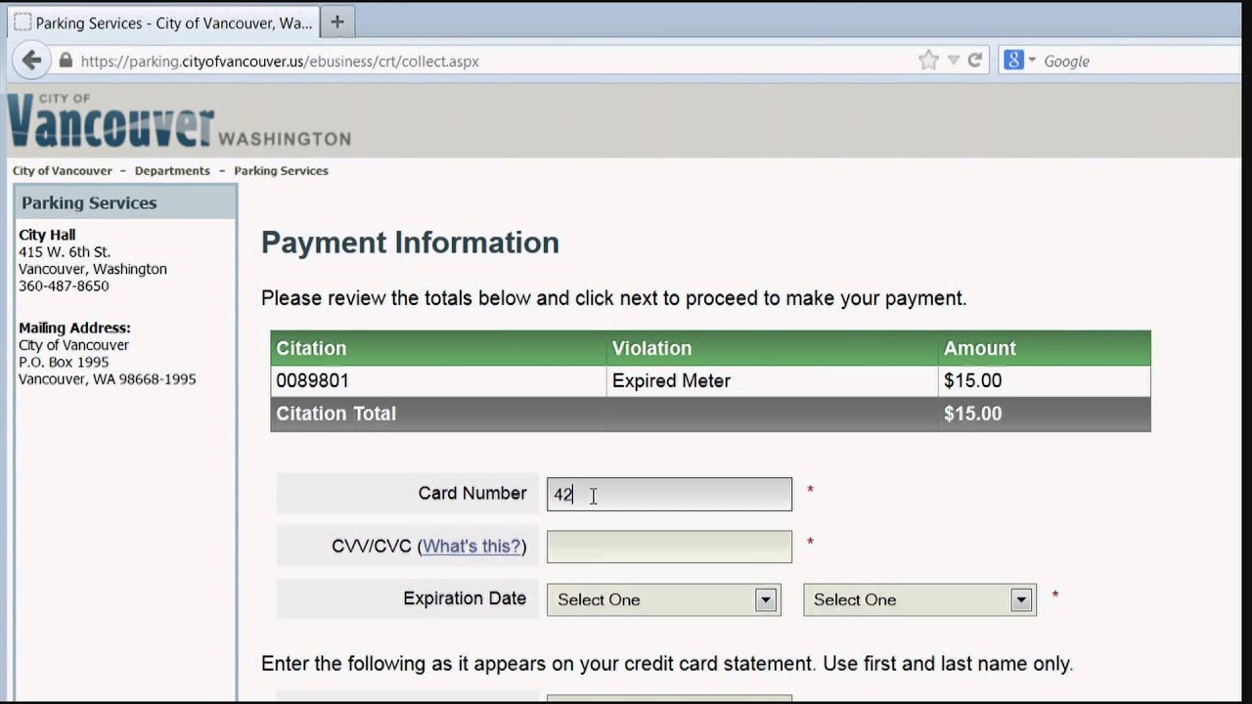Open the What's this? help link

[471, 546]
